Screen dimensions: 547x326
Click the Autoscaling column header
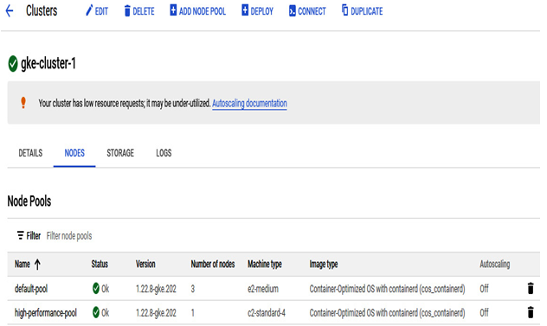pyautogui.click(x=495, y=265)
